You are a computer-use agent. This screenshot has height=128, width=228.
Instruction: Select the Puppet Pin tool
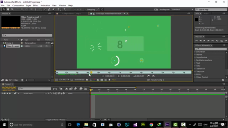(x=64, y=10)
